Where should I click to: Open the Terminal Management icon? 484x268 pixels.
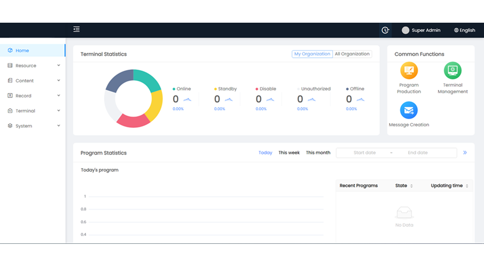coord(453,71)
